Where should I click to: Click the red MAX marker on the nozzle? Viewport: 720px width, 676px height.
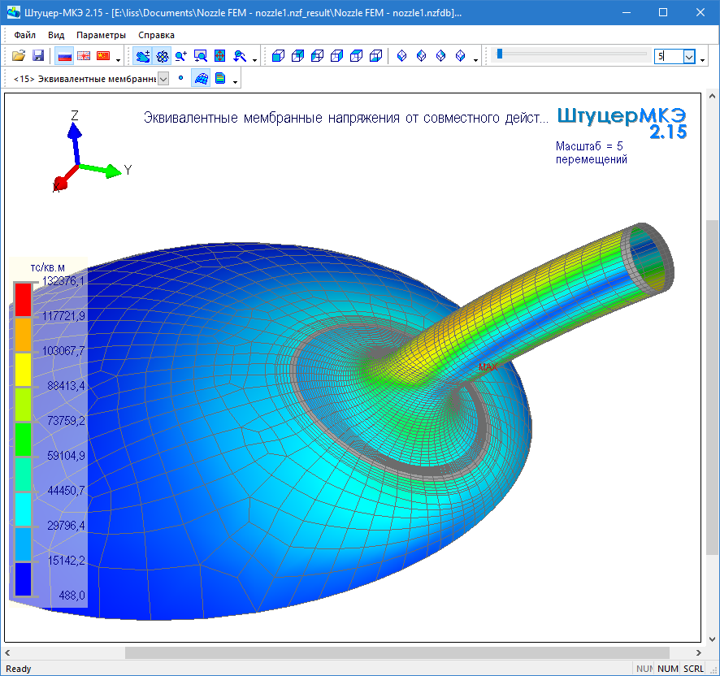(x=488, y=367)
